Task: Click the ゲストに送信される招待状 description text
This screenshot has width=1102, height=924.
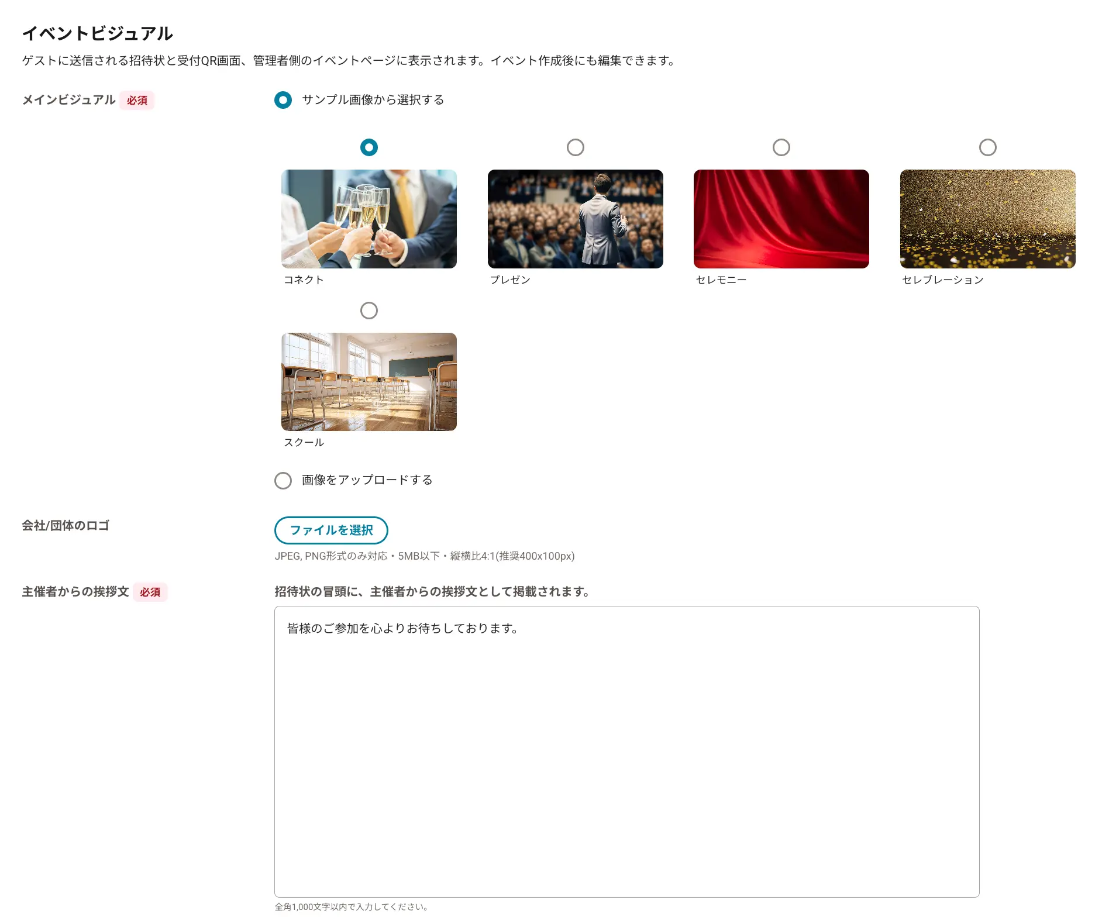Action: tap(350, 61)
